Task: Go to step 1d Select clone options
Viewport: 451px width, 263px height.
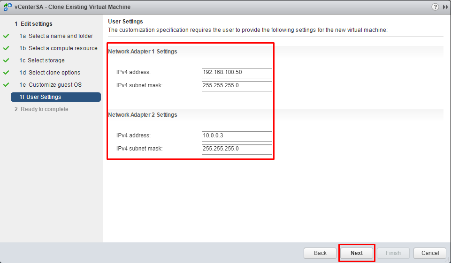Action: [x=50, y=73]
